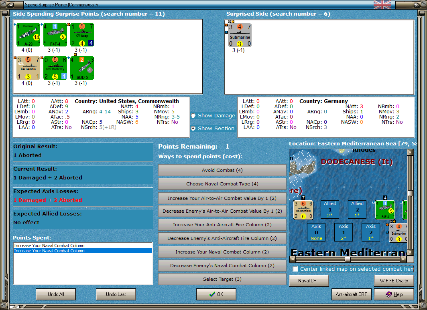The height and width of the screenshot is (310, 427).
Task: Select the German Submarine counter in Surprised Side
Action: click(240, 35)
